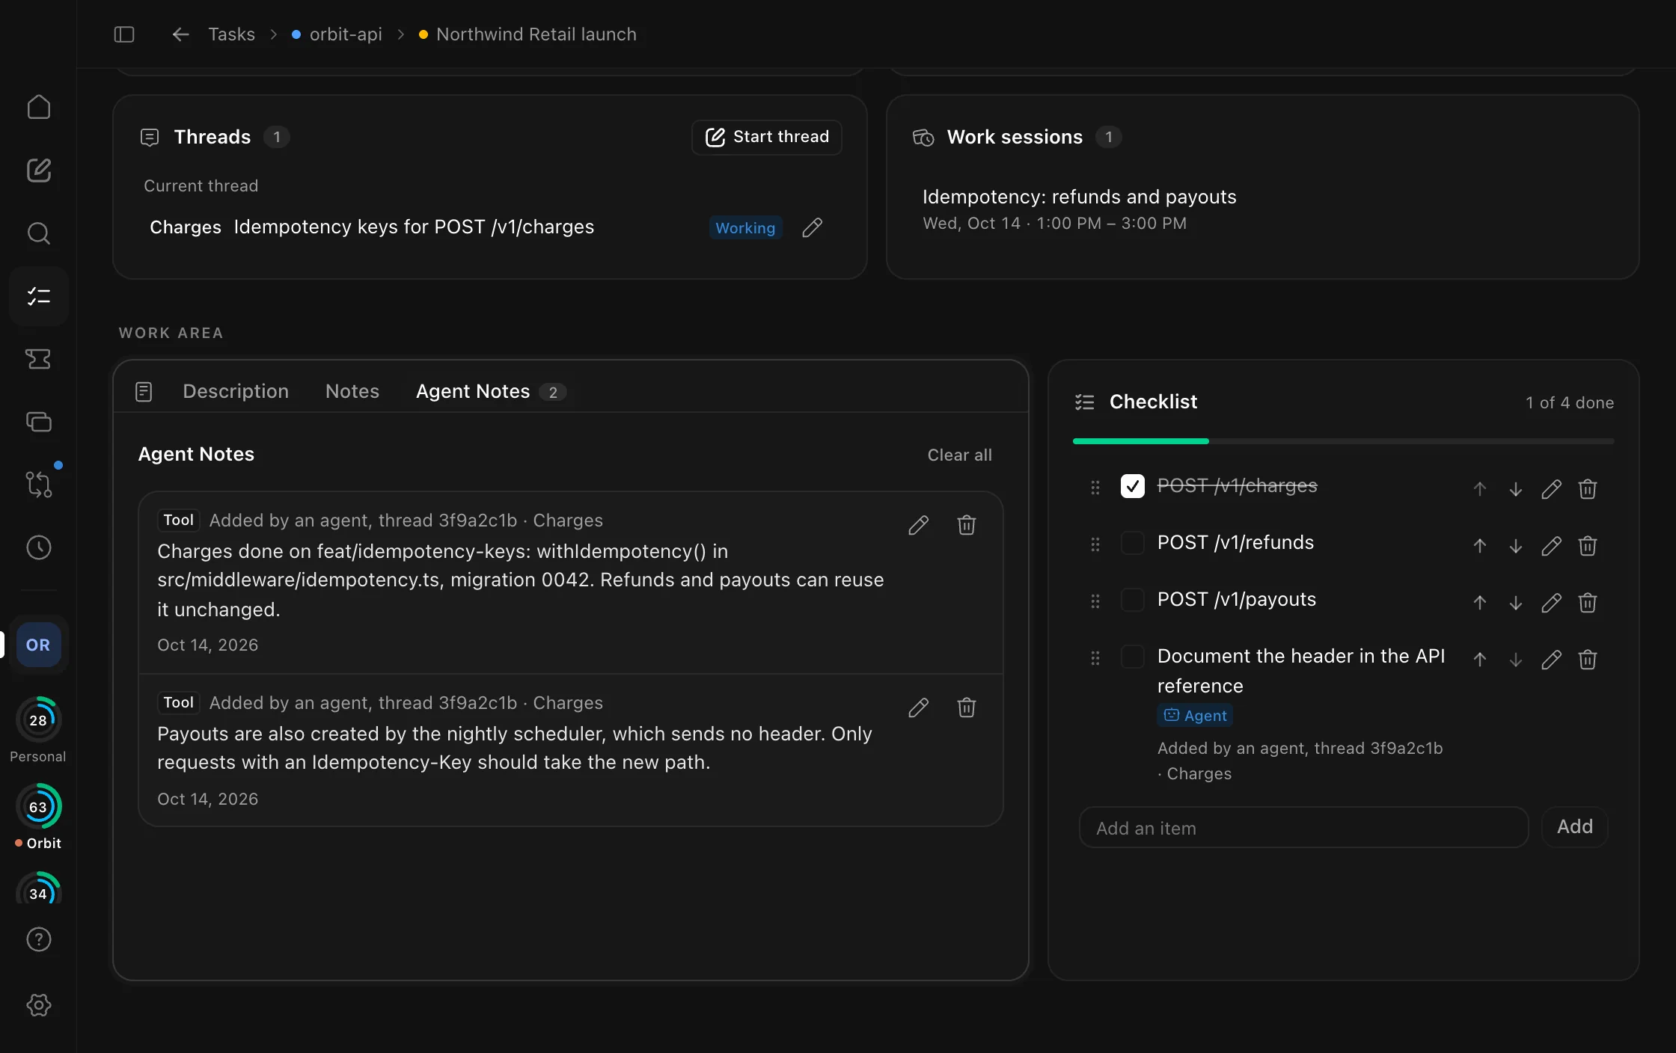
Task: Uncheck the POST /v1/charges checkbox
Action: click(x=1133, y=486)
